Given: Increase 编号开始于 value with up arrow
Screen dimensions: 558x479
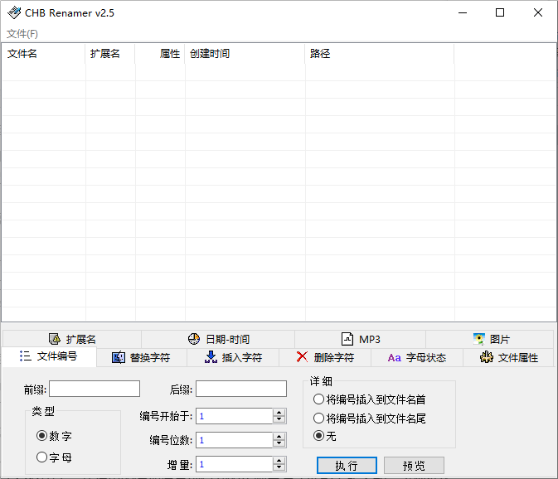Looking at the screenshot, I should (x=279, y=412).
